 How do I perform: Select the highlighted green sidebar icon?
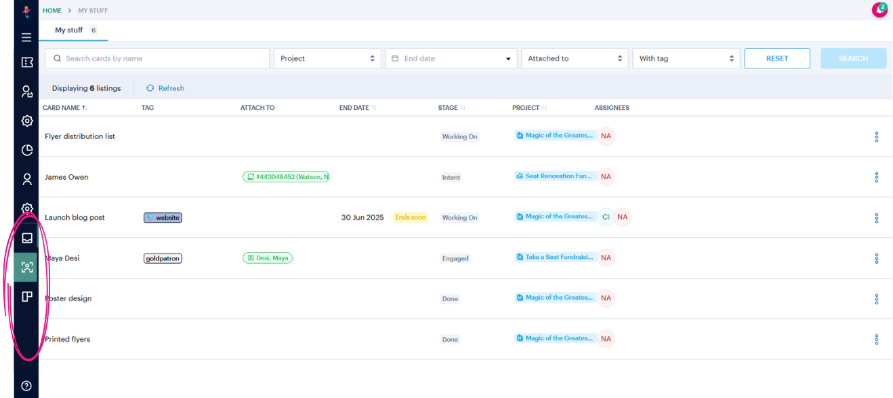tap(26, 267)
